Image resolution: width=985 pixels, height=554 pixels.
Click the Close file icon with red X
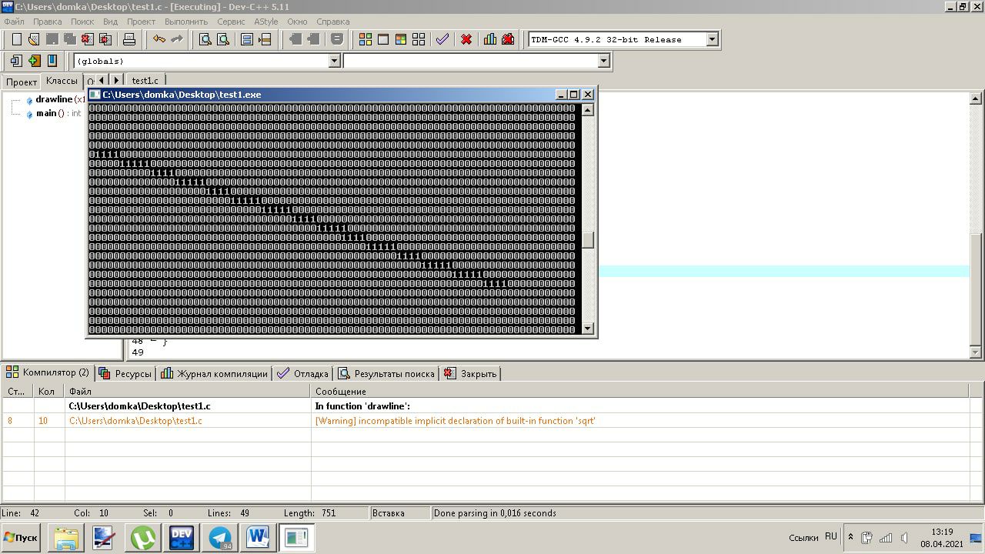87,39
